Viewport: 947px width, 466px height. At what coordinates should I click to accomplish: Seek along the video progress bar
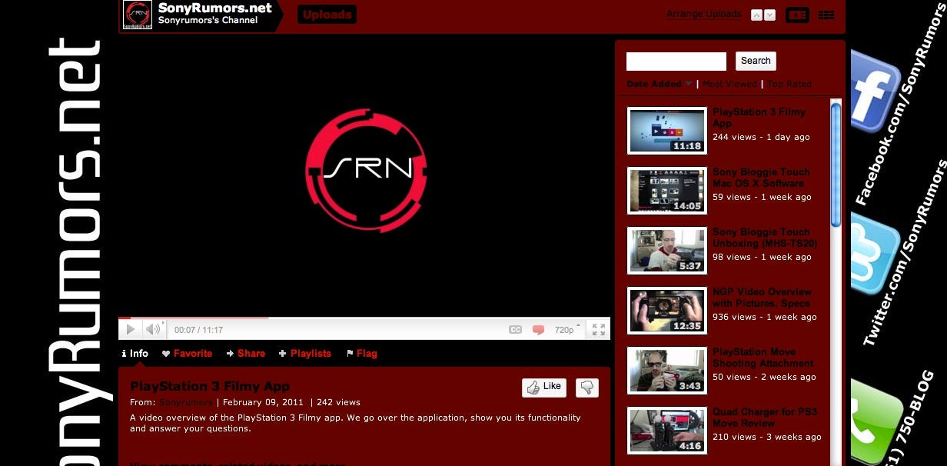coord(364,318)
